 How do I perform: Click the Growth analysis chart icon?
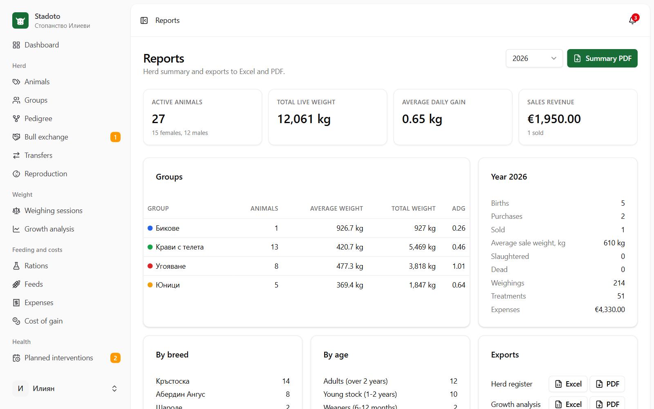(x=16, y=229)
